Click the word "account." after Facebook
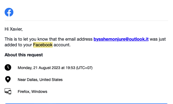173x104 pixels. [x=62, y=45]
